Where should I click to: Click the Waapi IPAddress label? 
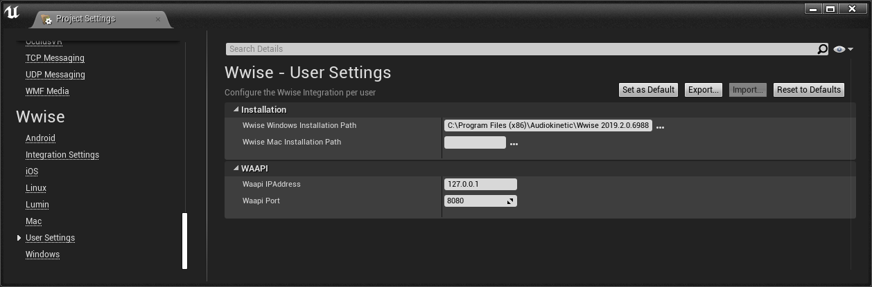coord(272,184)
